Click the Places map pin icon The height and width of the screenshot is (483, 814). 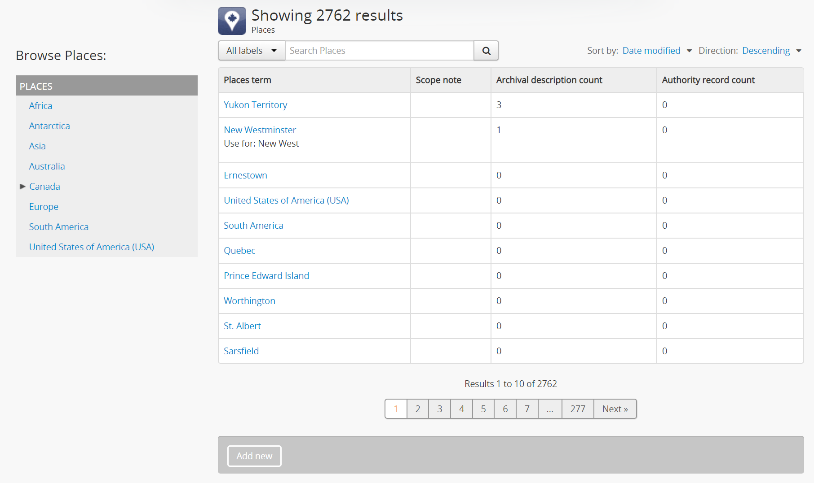tap(232, 21)
